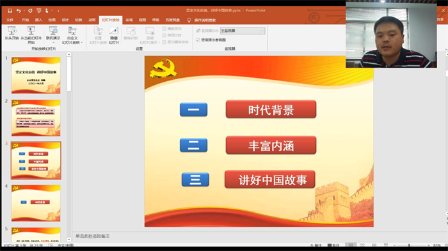Open the File menu tab
The height and width of the screenshot is (251, 448).
pos(10,20)
